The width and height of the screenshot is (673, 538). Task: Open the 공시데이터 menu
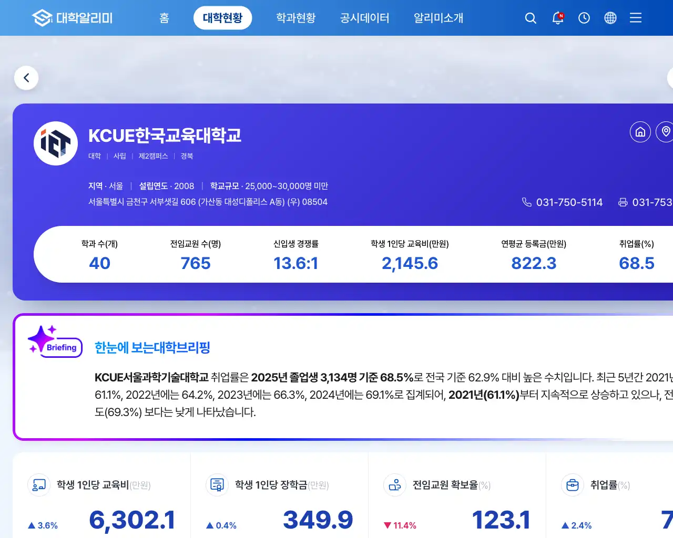point(365,18)
